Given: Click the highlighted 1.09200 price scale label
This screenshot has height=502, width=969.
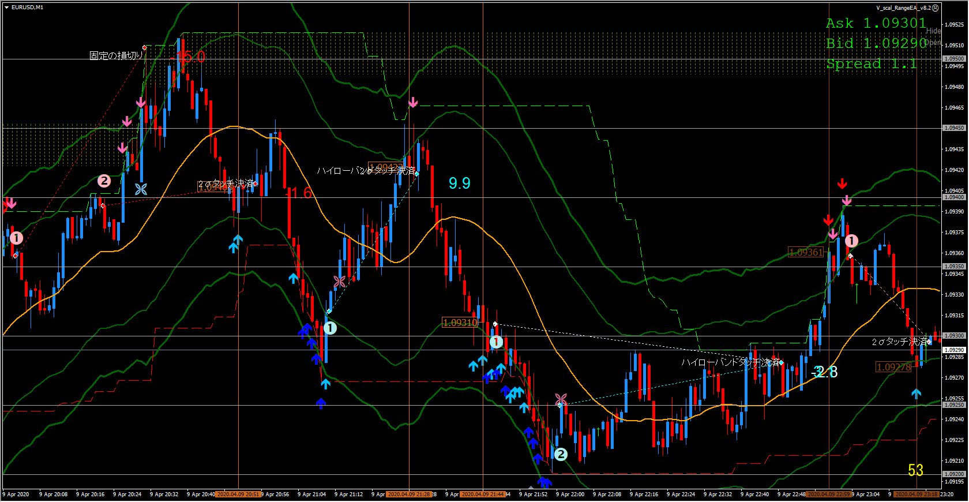Looking at the screenshot, I should 954,474.
